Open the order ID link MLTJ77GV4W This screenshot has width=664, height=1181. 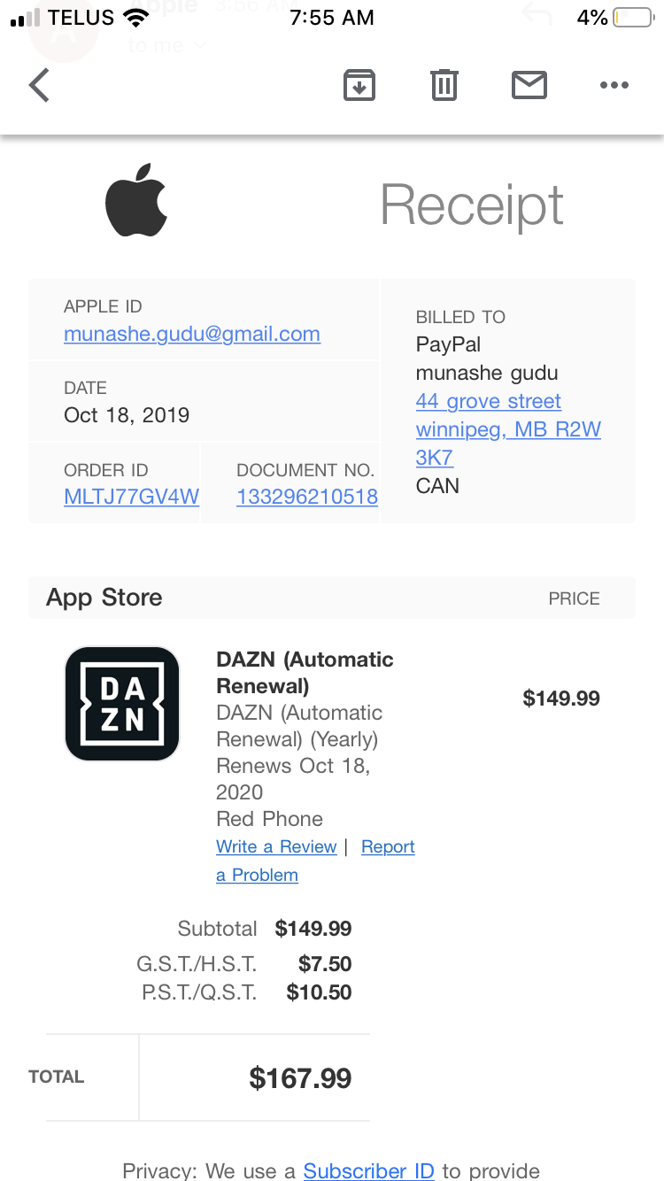click(x=132, y=497)
